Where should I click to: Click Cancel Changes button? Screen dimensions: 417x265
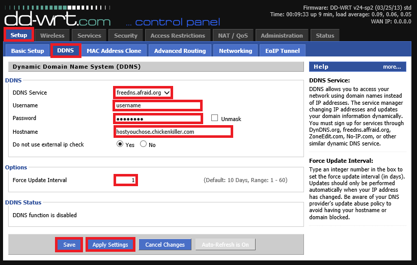pos(165,245)
